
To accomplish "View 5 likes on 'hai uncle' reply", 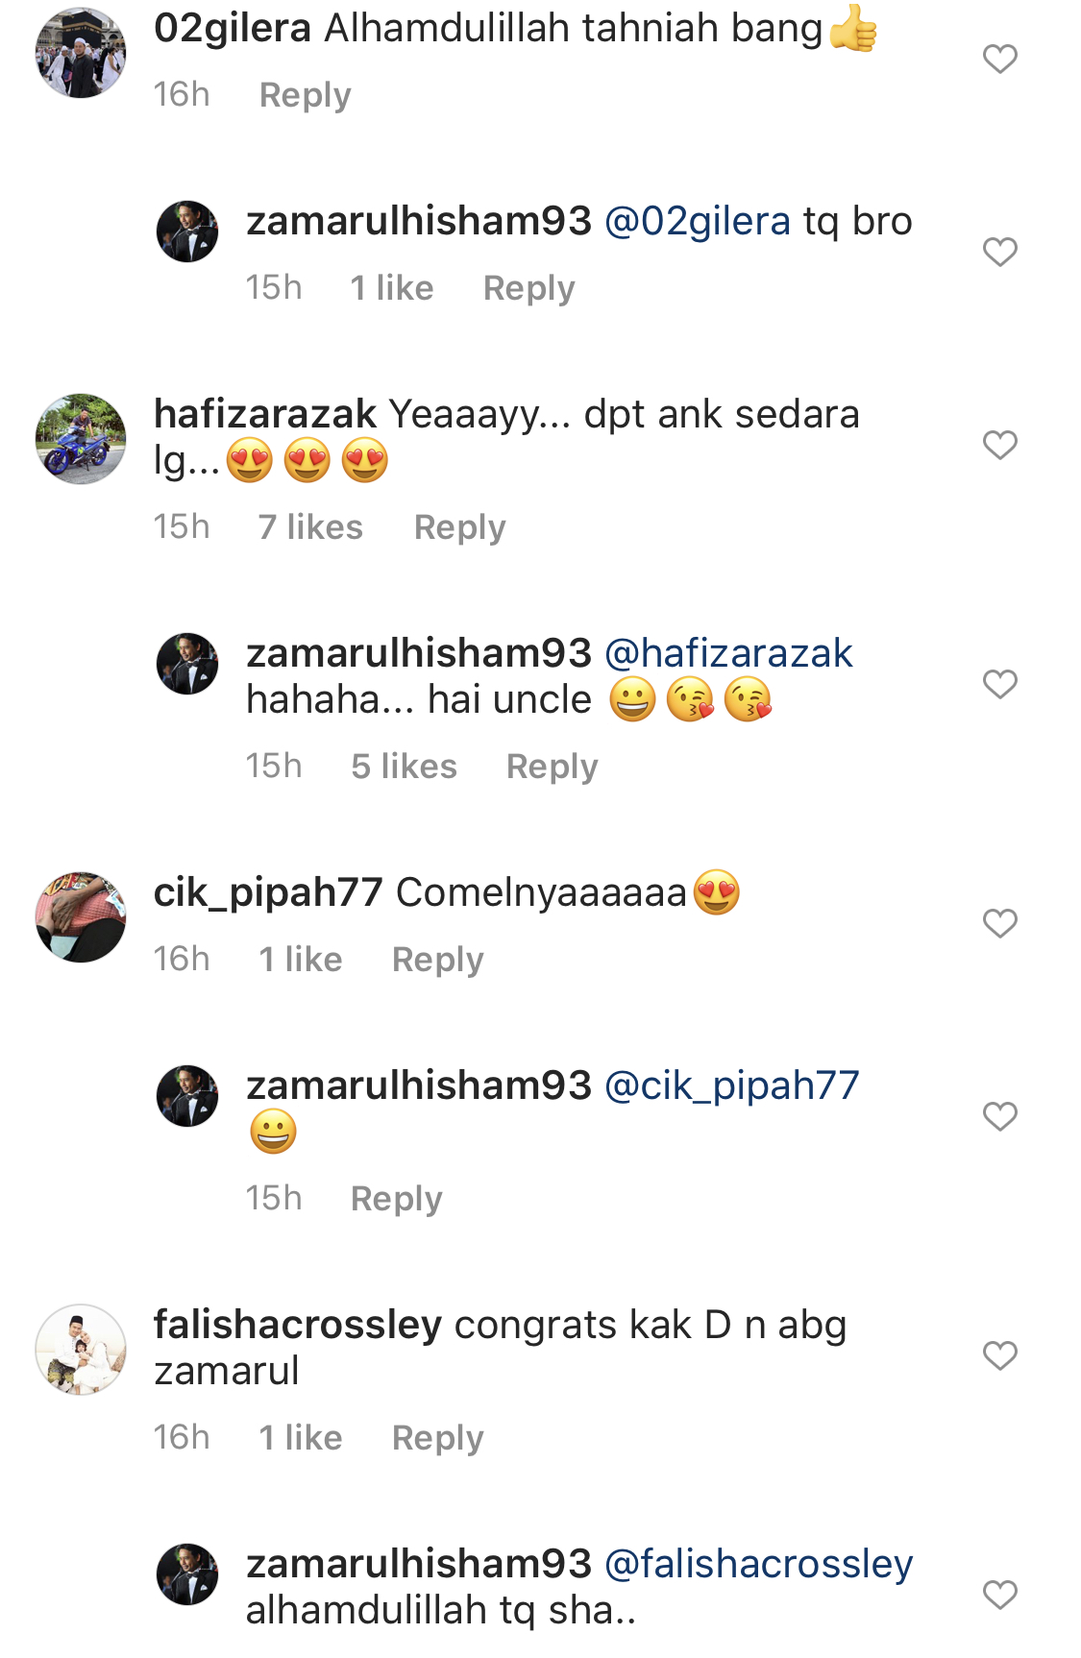I will (404, 767).
